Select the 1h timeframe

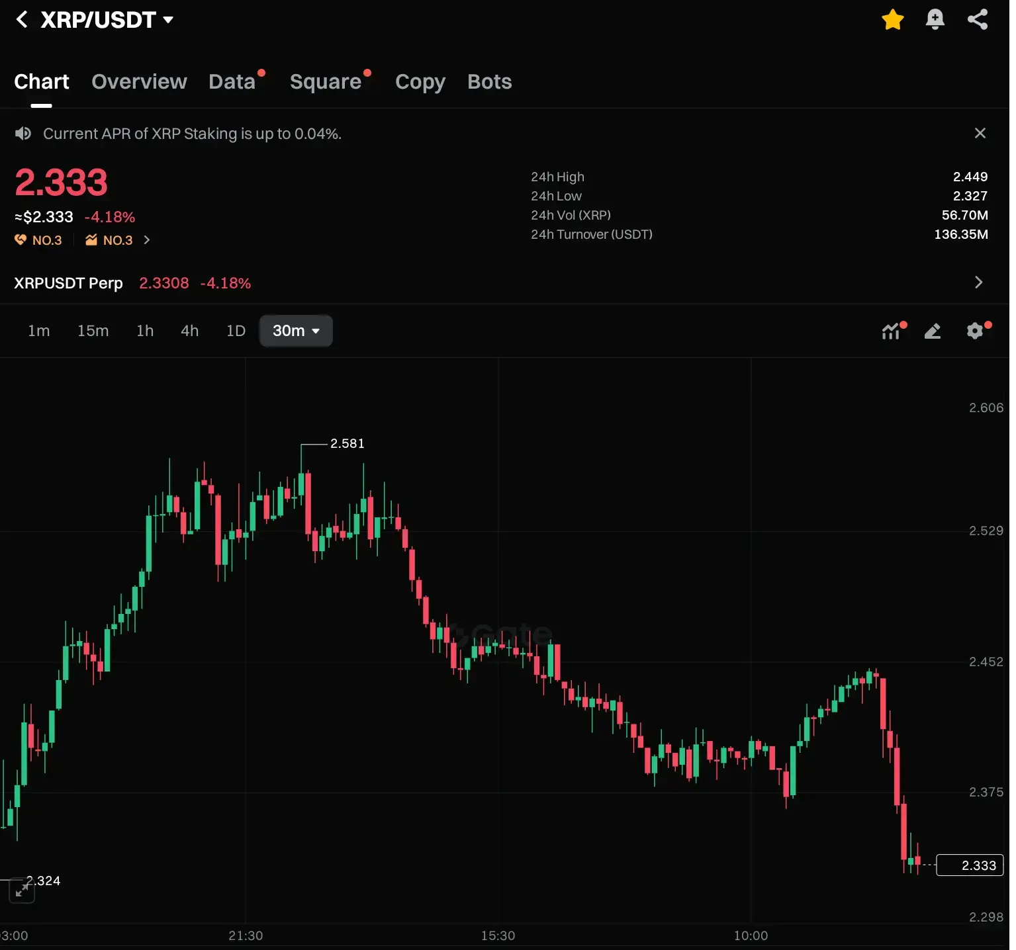(146, 331)
